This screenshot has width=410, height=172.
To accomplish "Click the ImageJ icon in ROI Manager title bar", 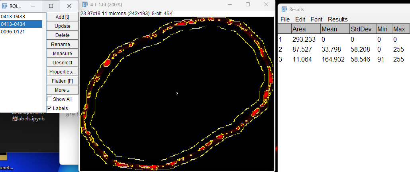I will (x=4, y=6).
